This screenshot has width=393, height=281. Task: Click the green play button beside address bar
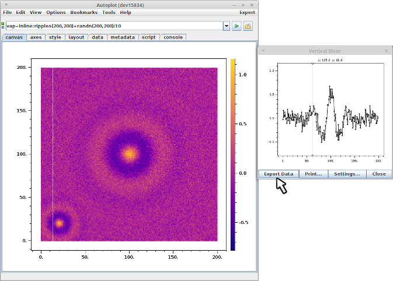point(237,26)
